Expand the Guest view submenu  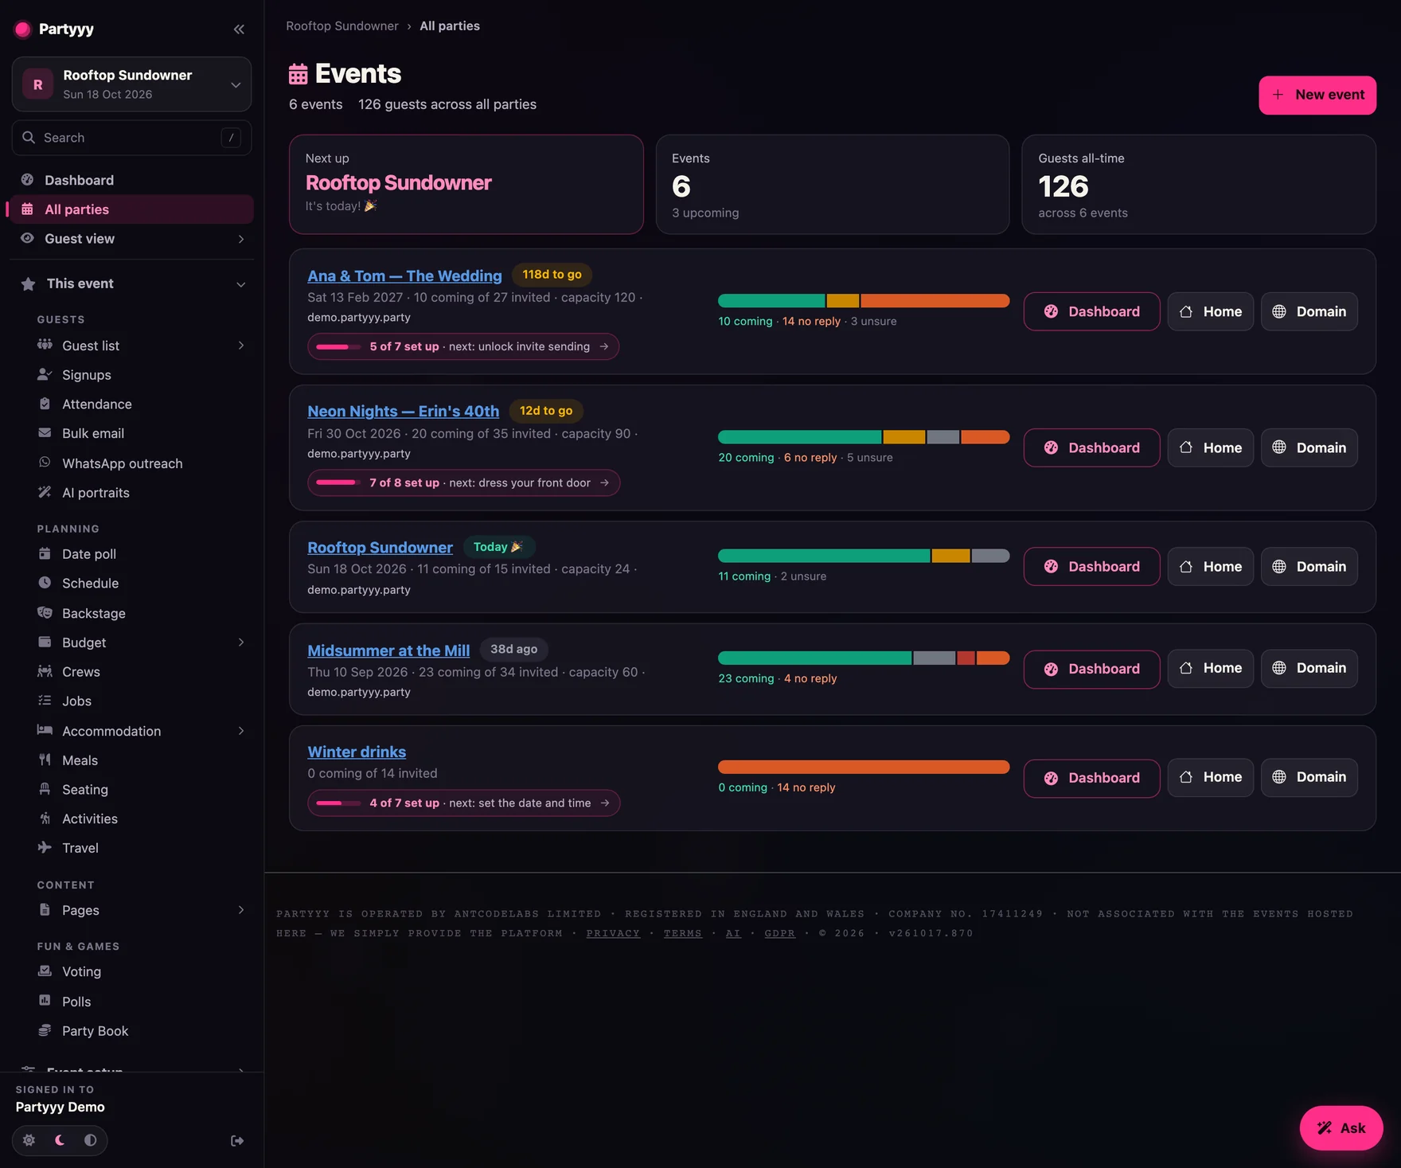240,239
